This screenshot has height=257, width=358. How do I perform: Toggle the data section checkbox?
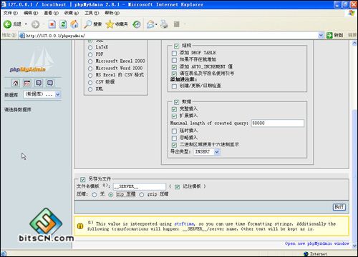coord(176,102)
